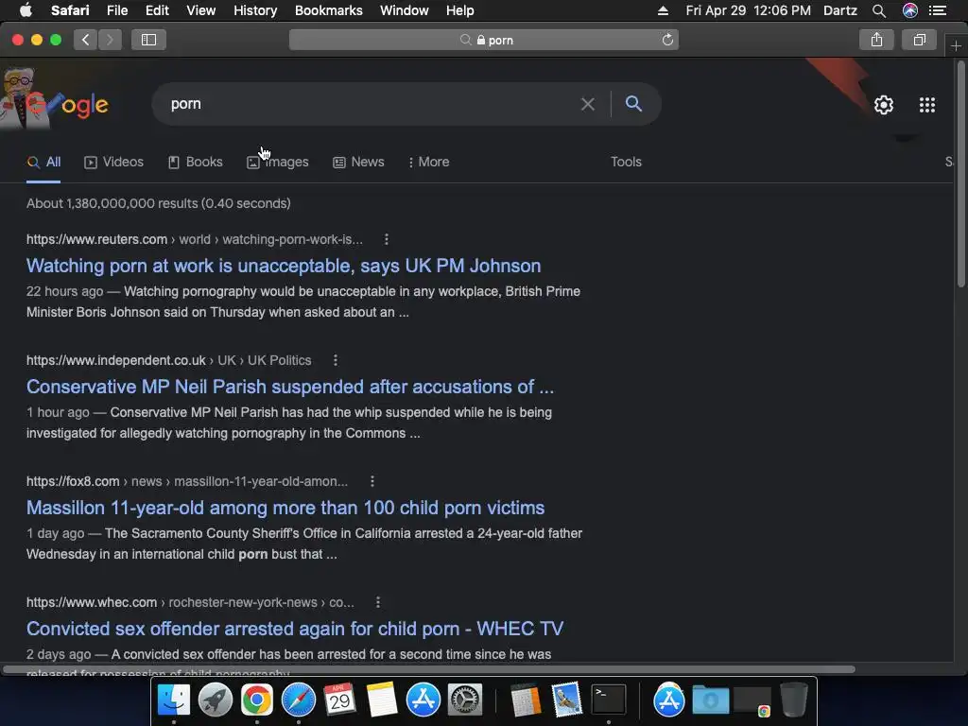Open the Bookmarks menu
Image resolution: width=968 pixels, height=726 pixels.
pyautogui.click(x=328, y=10)
